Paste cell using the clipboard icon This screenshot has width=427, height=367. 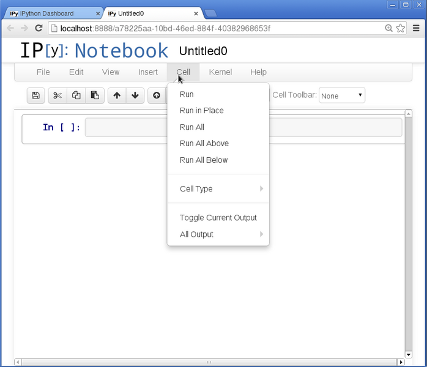(95, 95)
